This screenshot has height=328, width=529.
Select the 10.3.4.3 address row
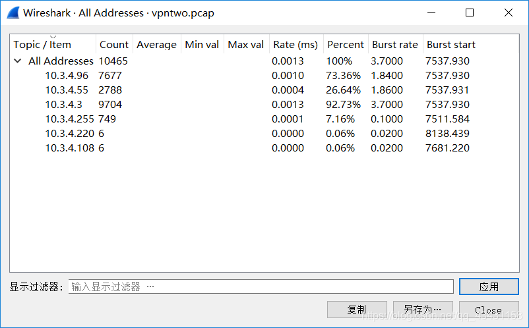[264, 105]
